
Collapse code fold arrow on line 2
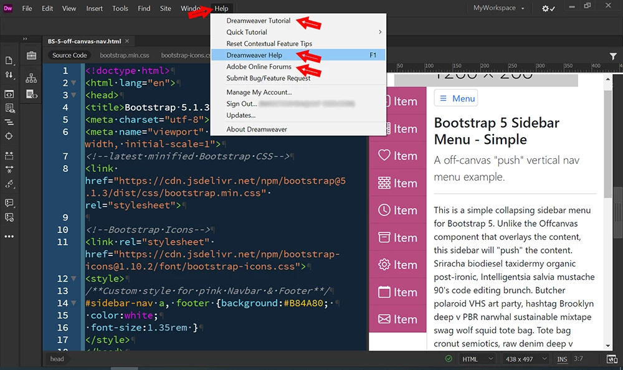[x=74, y=83]
